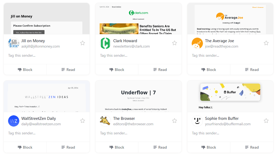Open Read for WallStreetZen Daily

point(68,147)
